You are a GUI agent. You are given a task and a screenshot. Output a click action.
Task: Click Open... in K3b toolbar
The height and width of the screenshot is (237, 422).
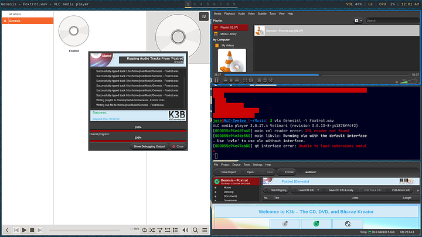coord(249,172)
